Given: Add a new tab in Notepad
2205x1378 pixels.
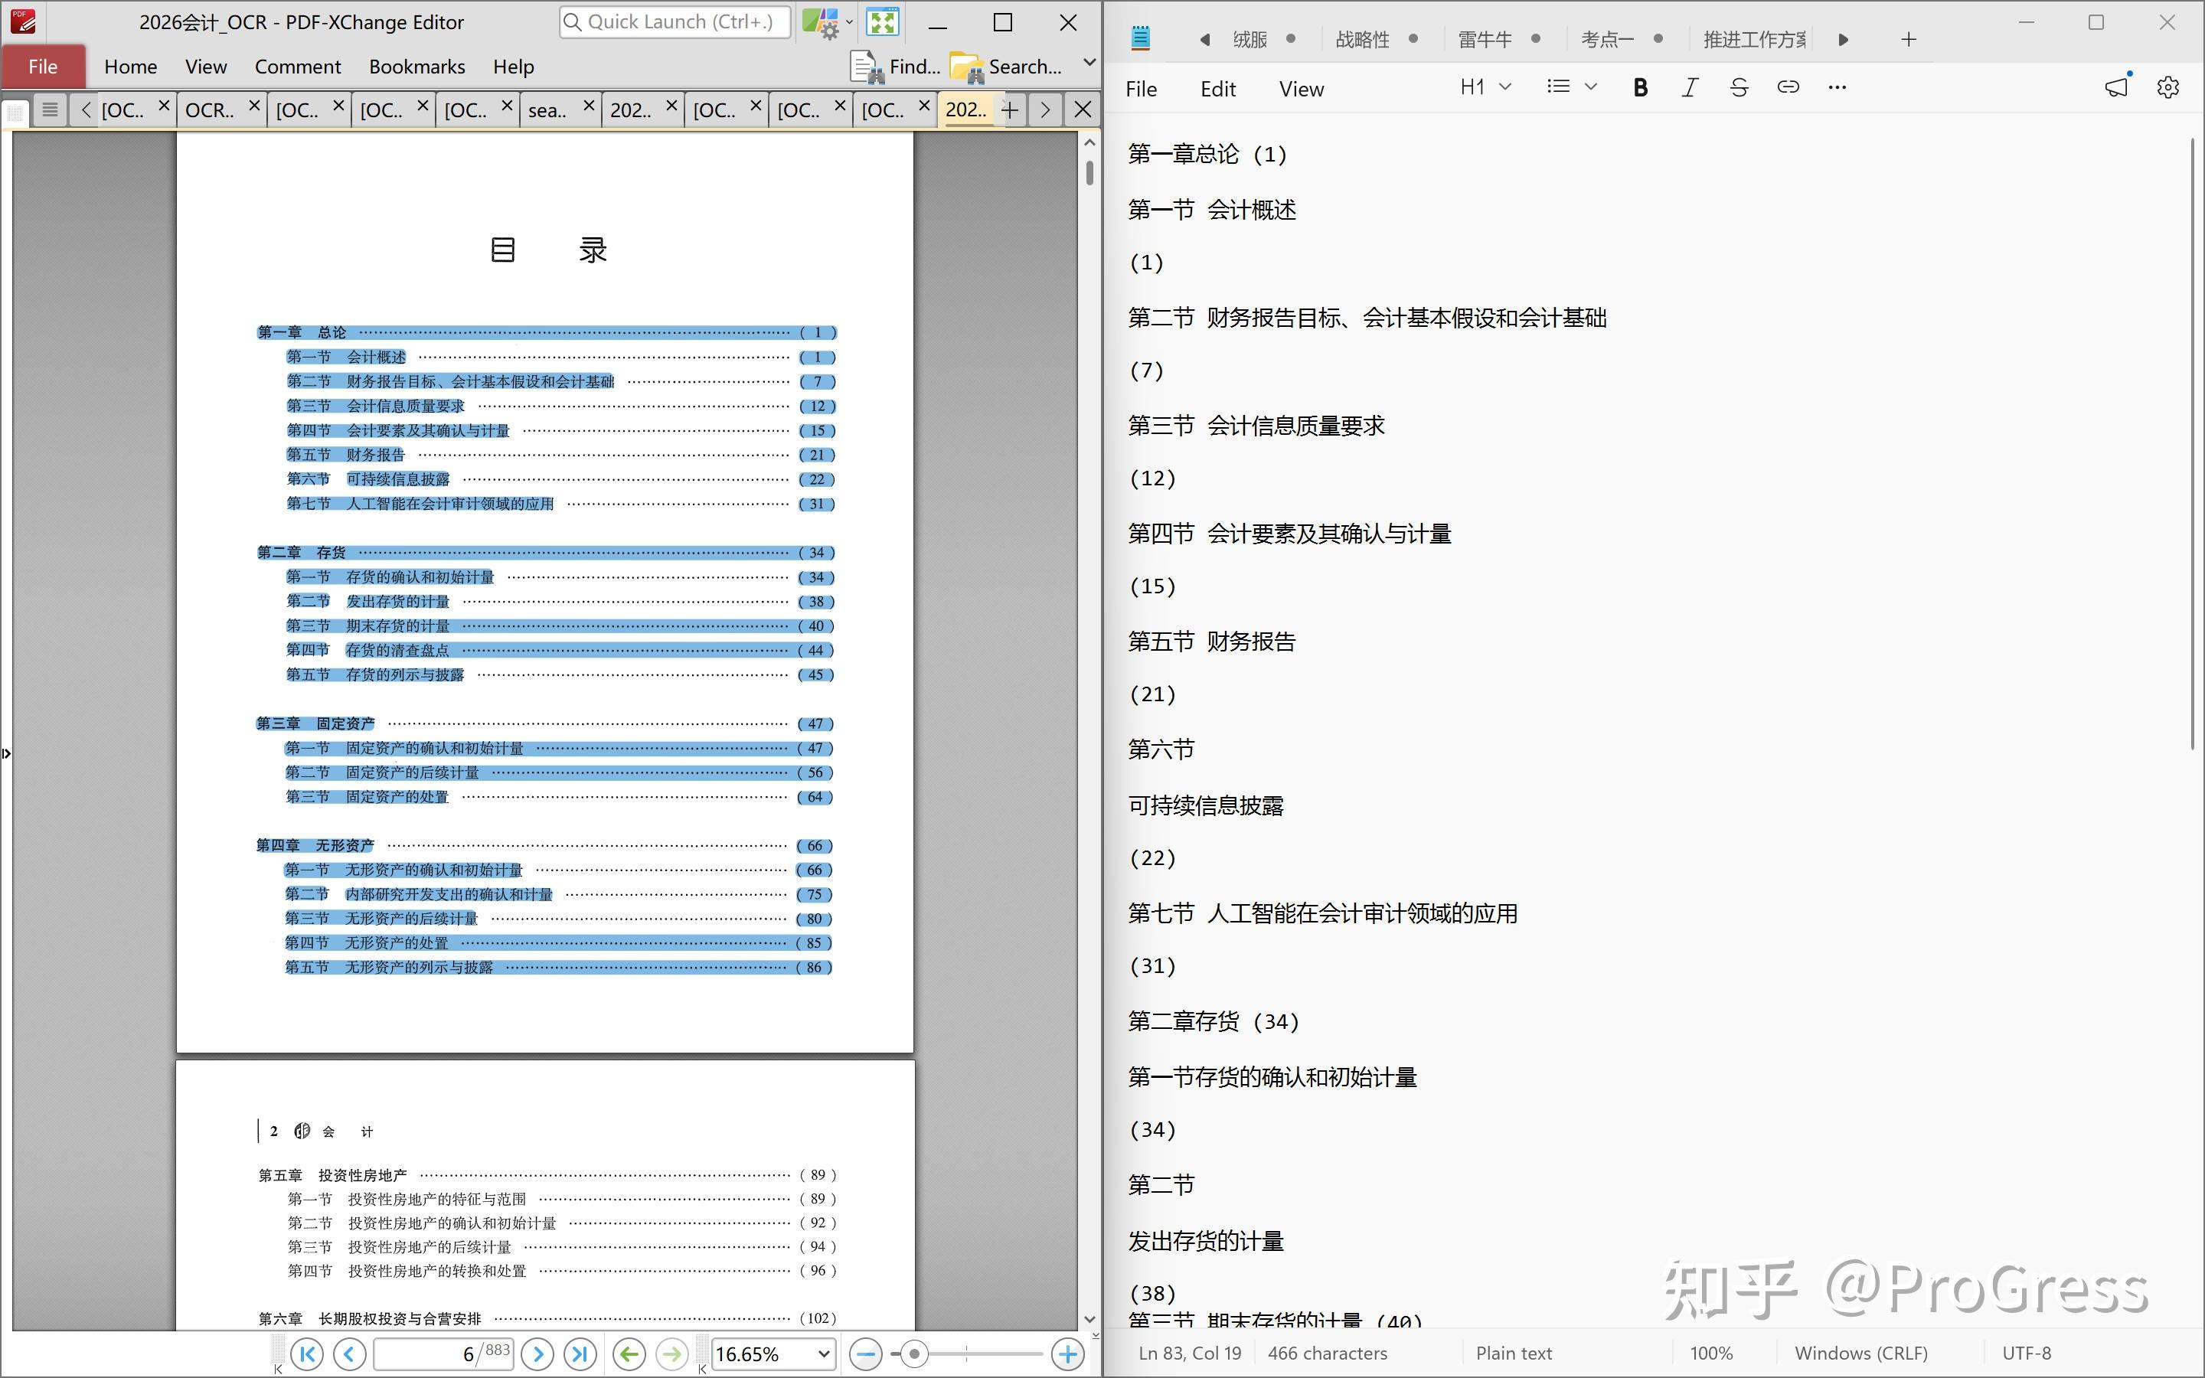Looking at the screenshot, I should (x=1908, y=39).
